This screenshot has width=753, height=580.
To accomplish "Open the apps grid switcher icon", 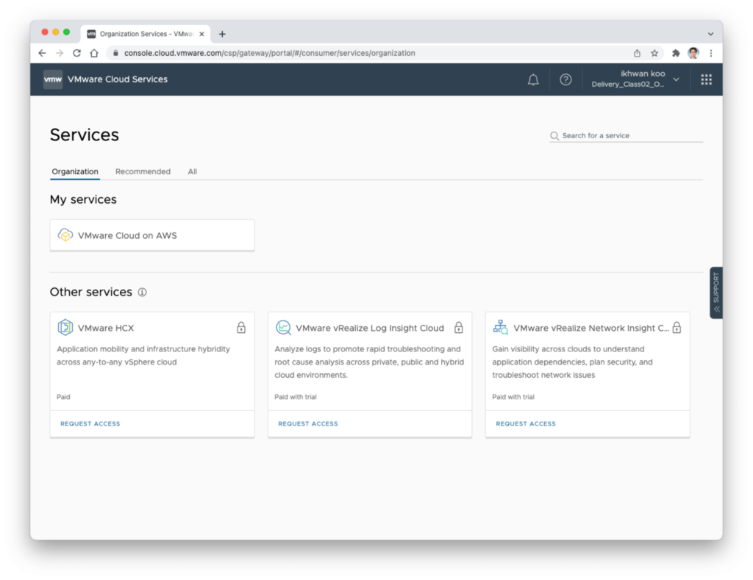I will coord(706,79).
